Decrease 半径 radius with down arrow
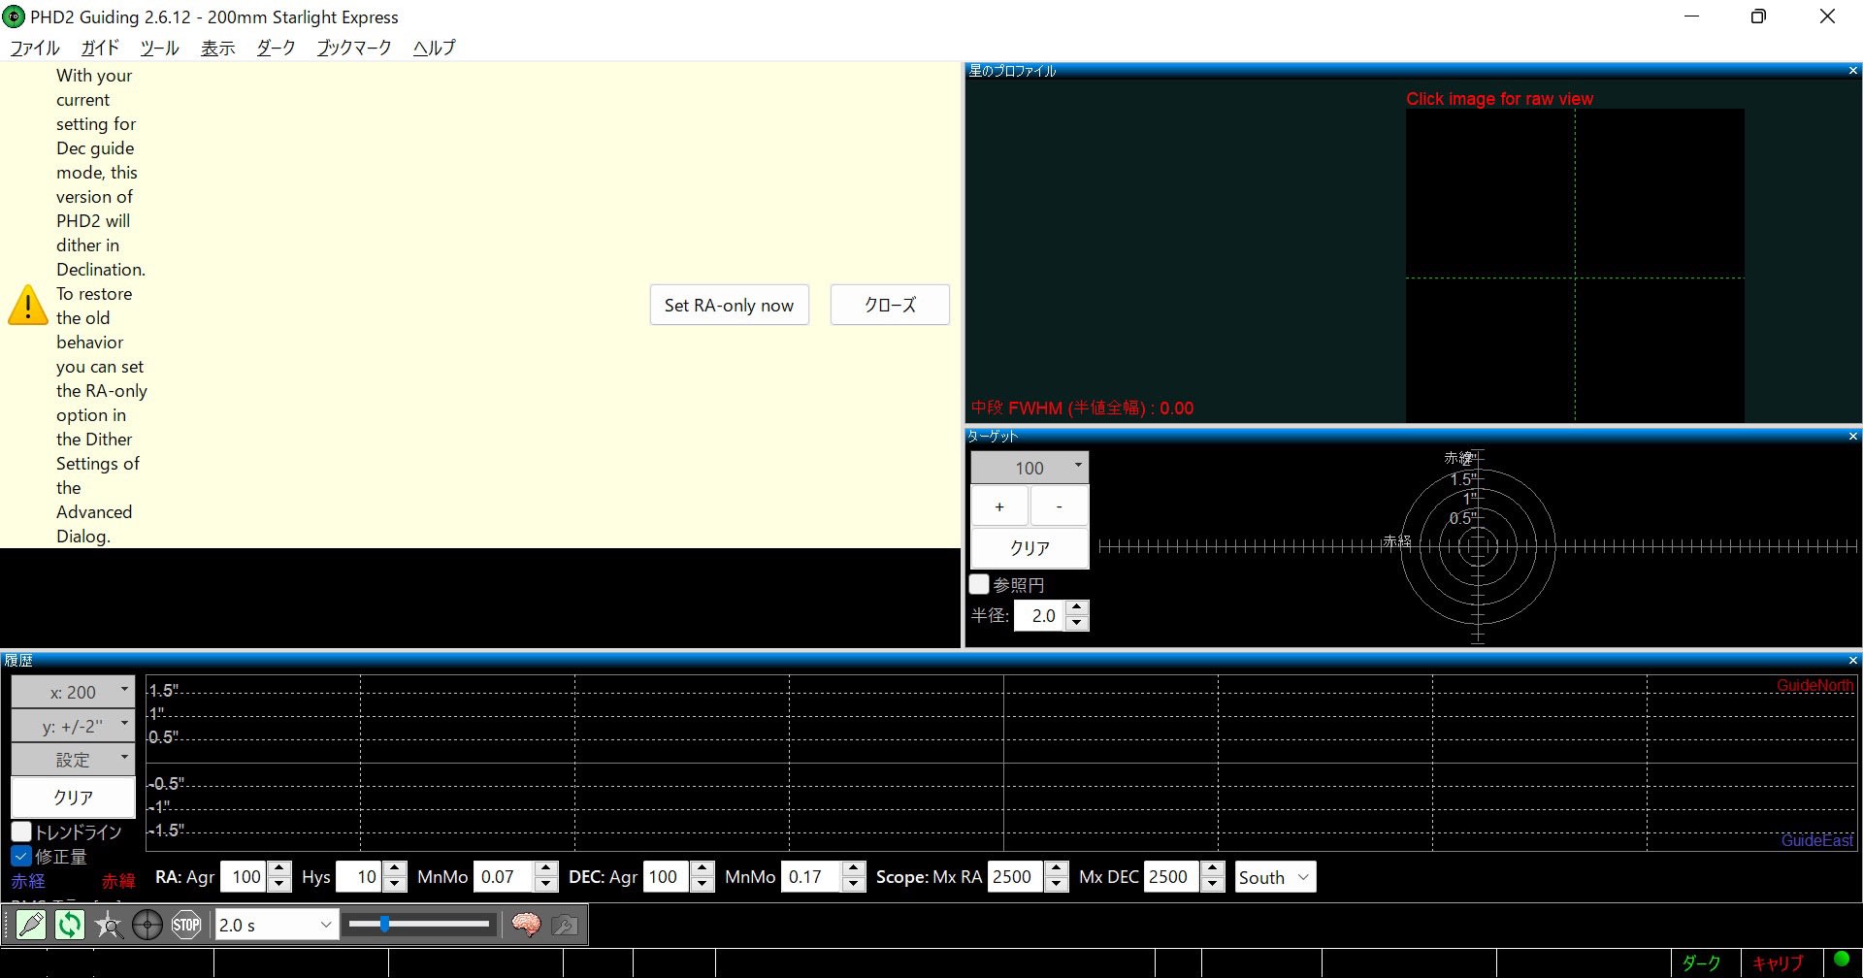Image resolution: width=1863 pixels, height=978 pixels. (1077, 623)
